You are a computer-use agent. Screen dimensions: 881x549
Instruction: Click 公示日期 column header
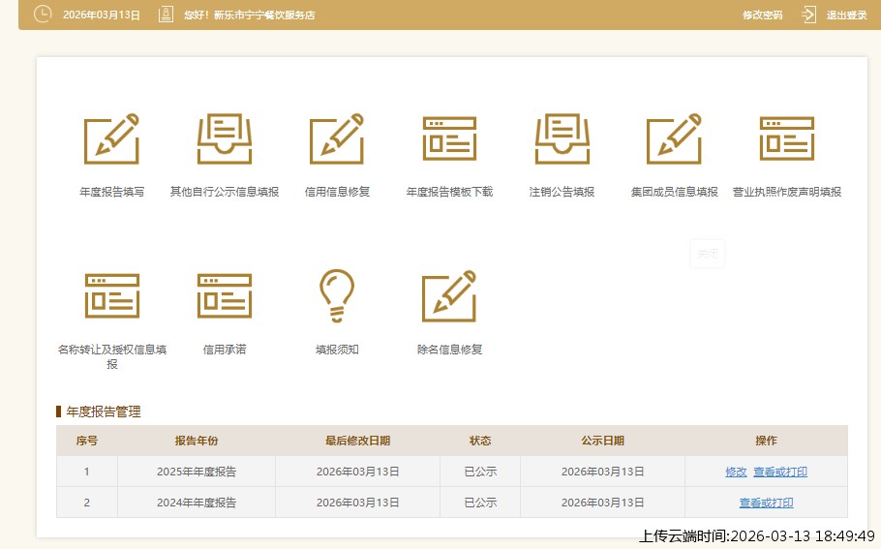pos(603,441)
